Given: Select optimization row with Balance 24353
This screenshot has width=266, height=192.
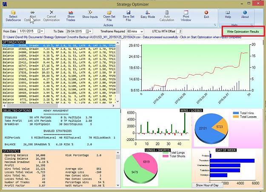Looking at the screenshot, I should [59, 59].
